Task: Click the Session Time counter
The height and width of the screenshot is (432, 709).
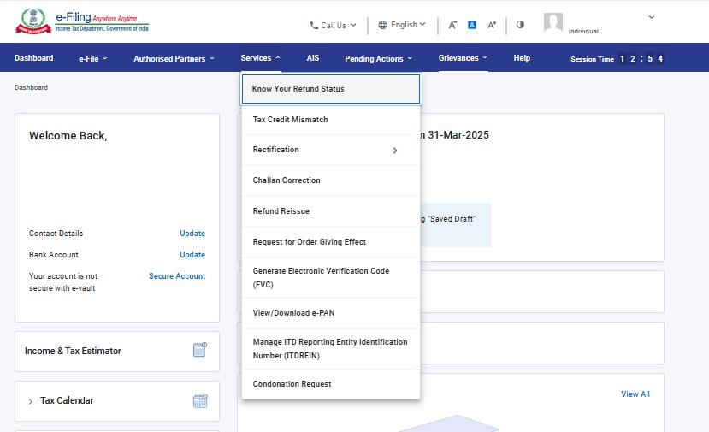Action: pos(617,59)
